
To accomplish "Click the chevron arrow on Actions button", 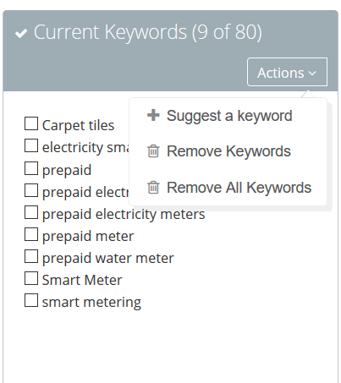I will pyautogui.click(x=312, y=74).
